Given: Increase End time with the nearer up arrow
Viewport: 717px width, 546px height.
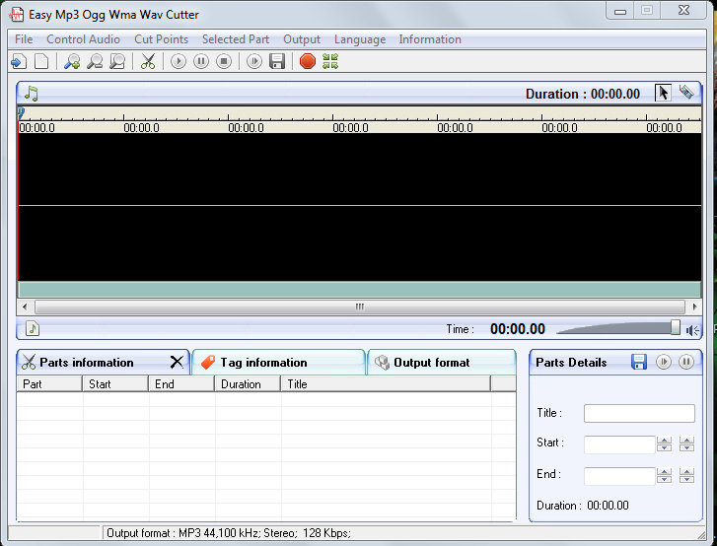Looking at the screenshot, I should [x=664, y=472].
